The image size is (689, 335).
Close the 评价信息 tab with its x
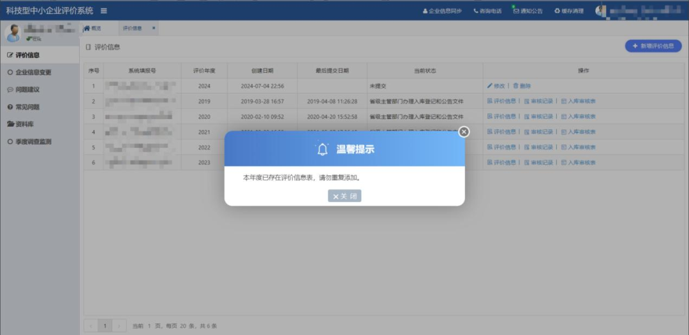[153, 28]
